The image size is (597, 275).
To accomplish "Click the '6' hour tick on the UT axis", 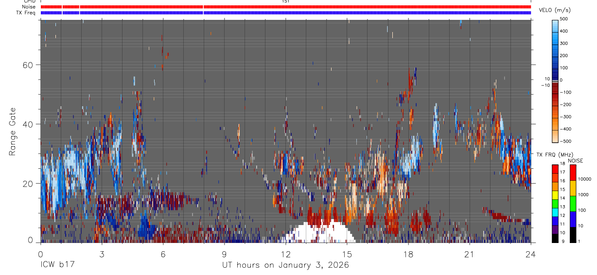I will [163, 254].
